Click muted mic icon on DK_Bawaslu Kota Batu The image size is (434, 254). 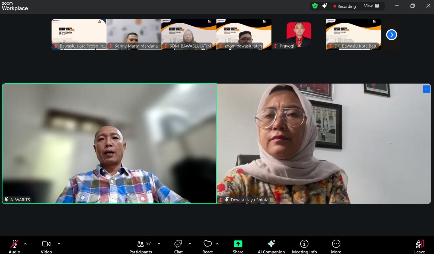pyautogui.click(x=330, y=46)
